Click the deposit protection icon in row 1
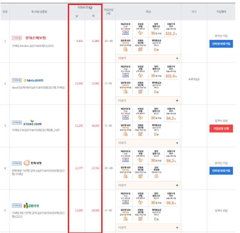The image size is (240, 233). (125, 33)
